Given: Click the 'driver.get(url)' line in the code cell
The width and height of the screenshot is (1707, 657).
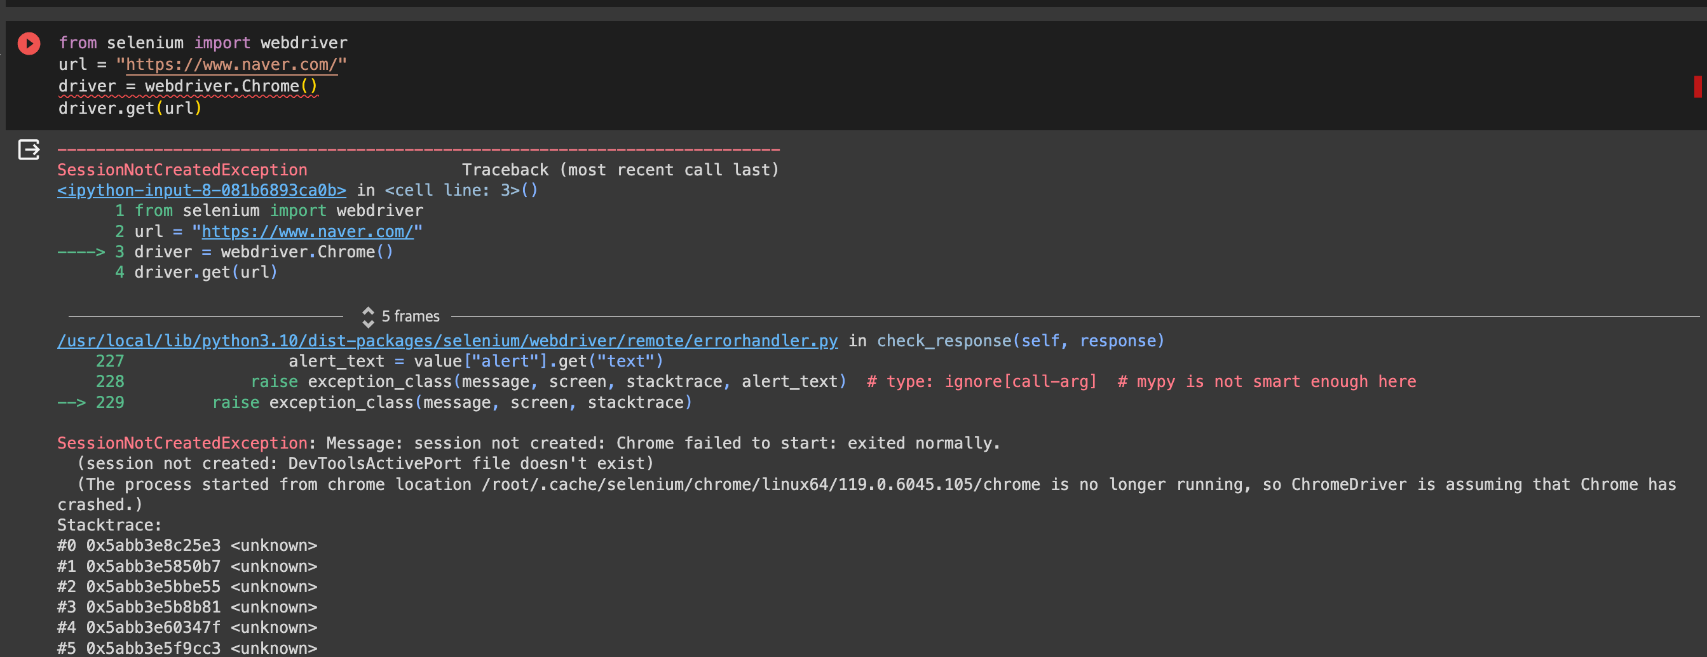Looking at the screenshot, I should [x=130, y=108].
